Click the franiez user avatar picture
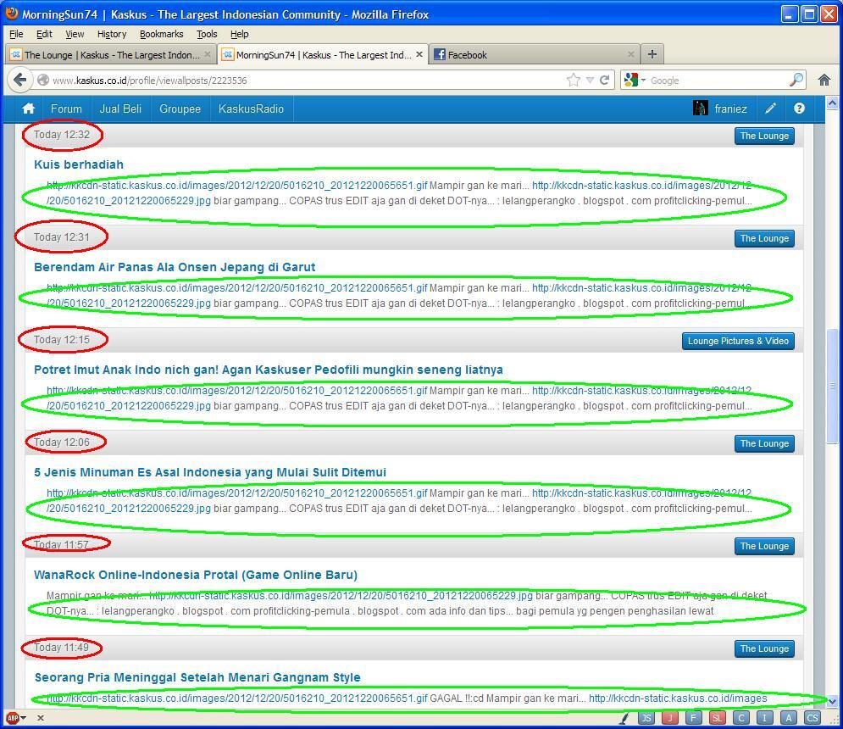Viewport: 843px width, 729px height. [700, 109]
